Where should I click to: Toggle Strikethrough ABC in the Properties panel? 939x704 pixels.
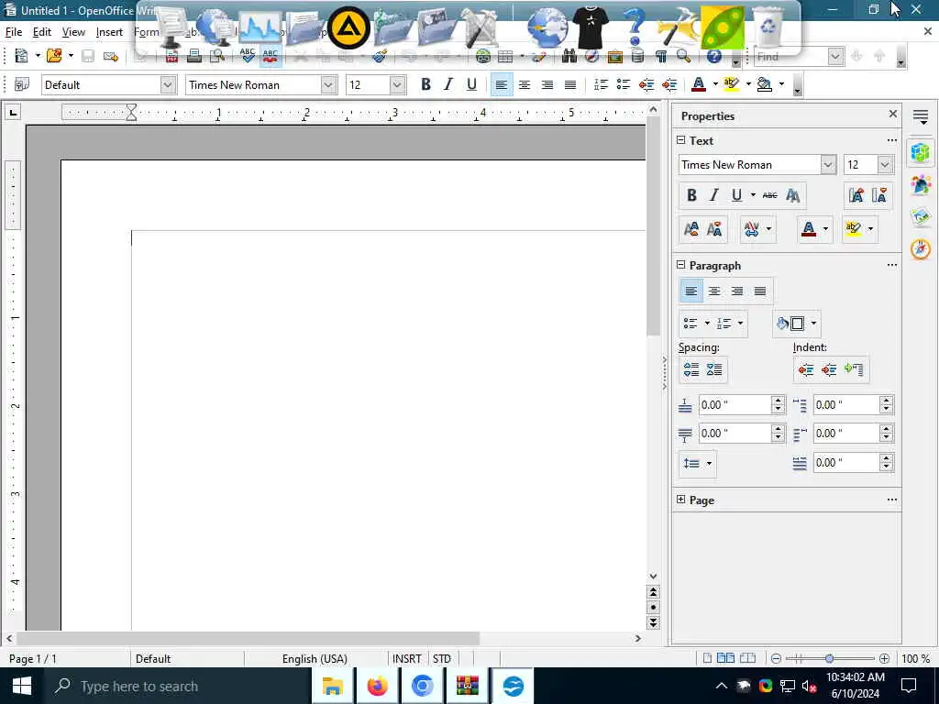[770, 195]
